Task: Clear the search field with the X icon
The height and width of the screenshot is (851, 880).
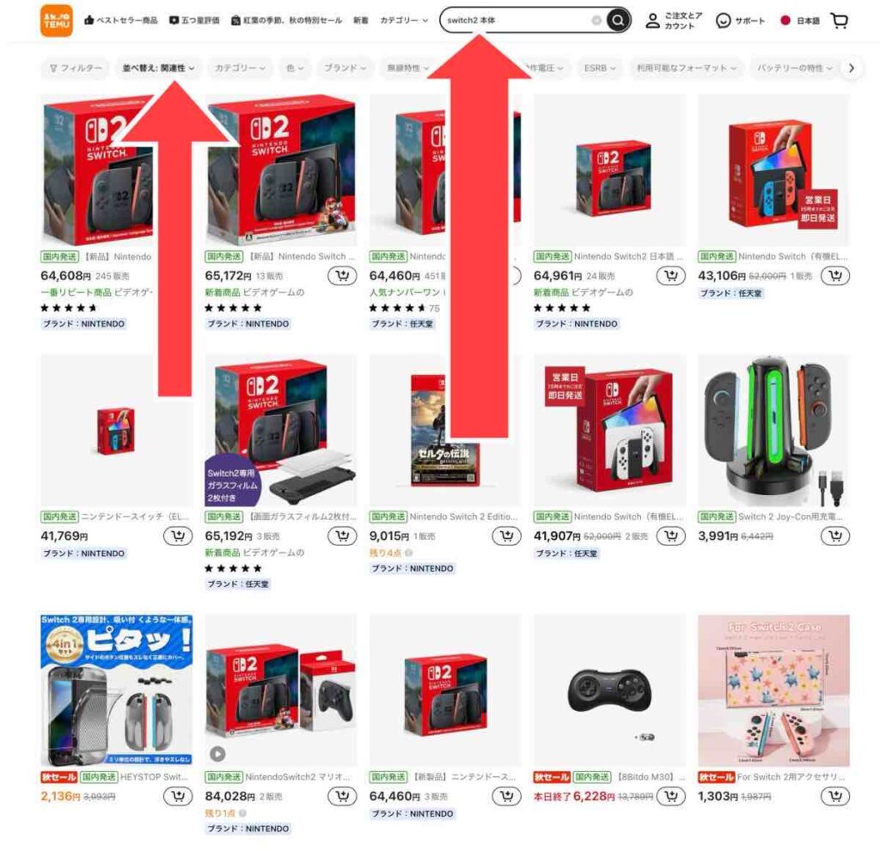Action: coord(596,21)
